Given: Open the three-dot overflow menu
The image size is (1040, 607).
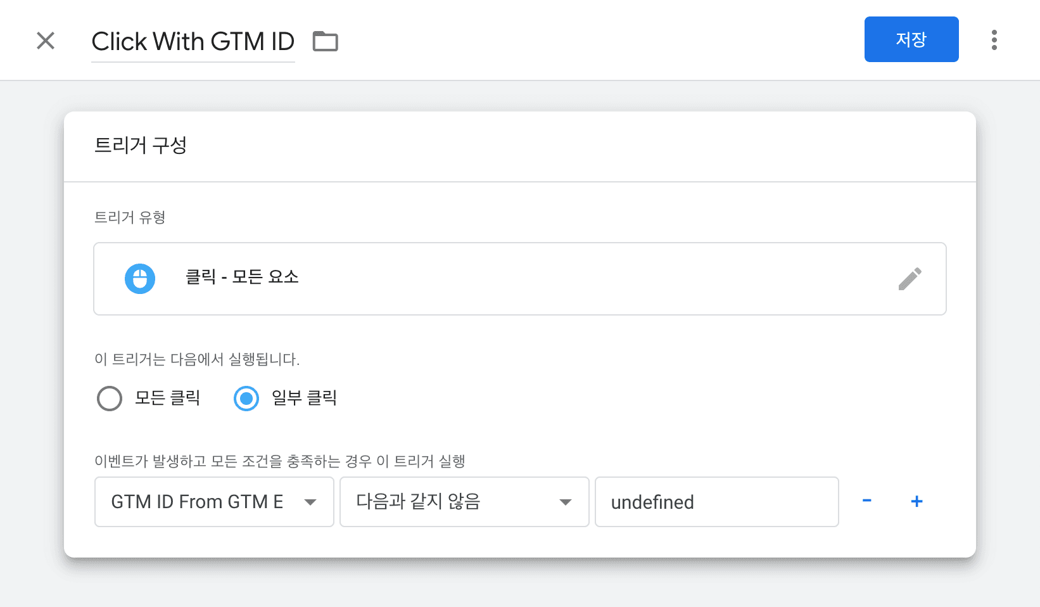Looking at the screenshot, I should tap(994, 39).
